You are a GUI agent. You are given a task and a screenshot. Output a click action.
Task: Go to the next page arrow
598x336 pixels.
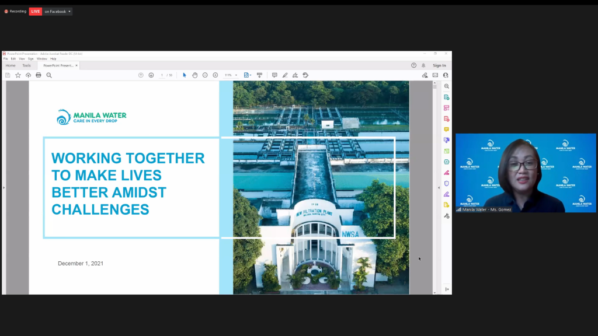click(x=151, y=75)
